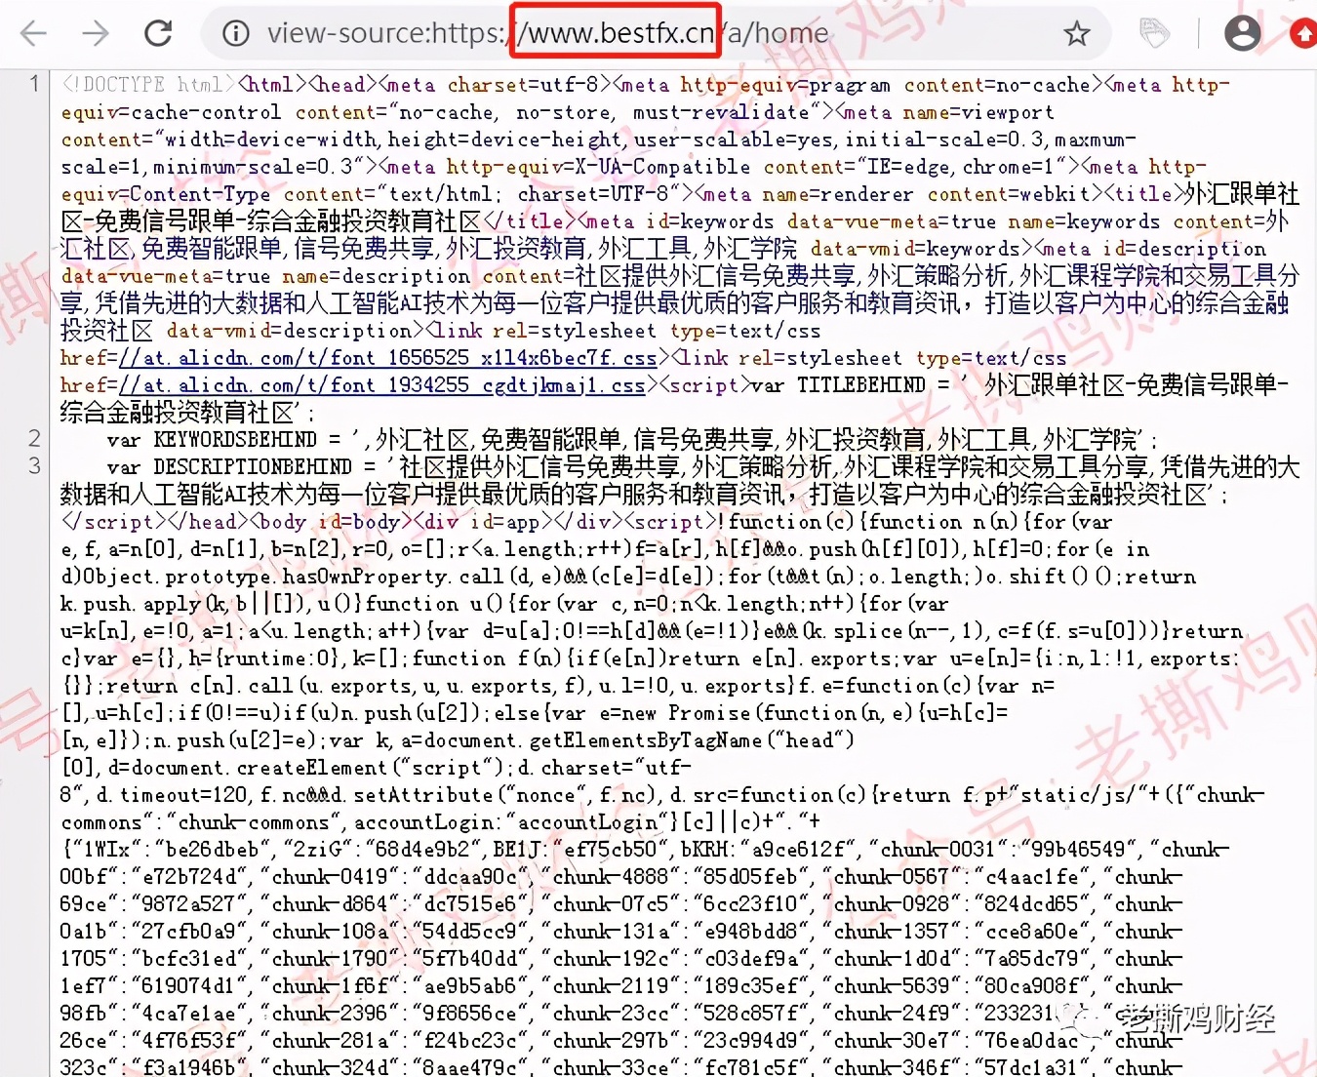This screenshot has width=1317, height=1077.
Task: Select source line number 3
Action: [x=35, y=465]
